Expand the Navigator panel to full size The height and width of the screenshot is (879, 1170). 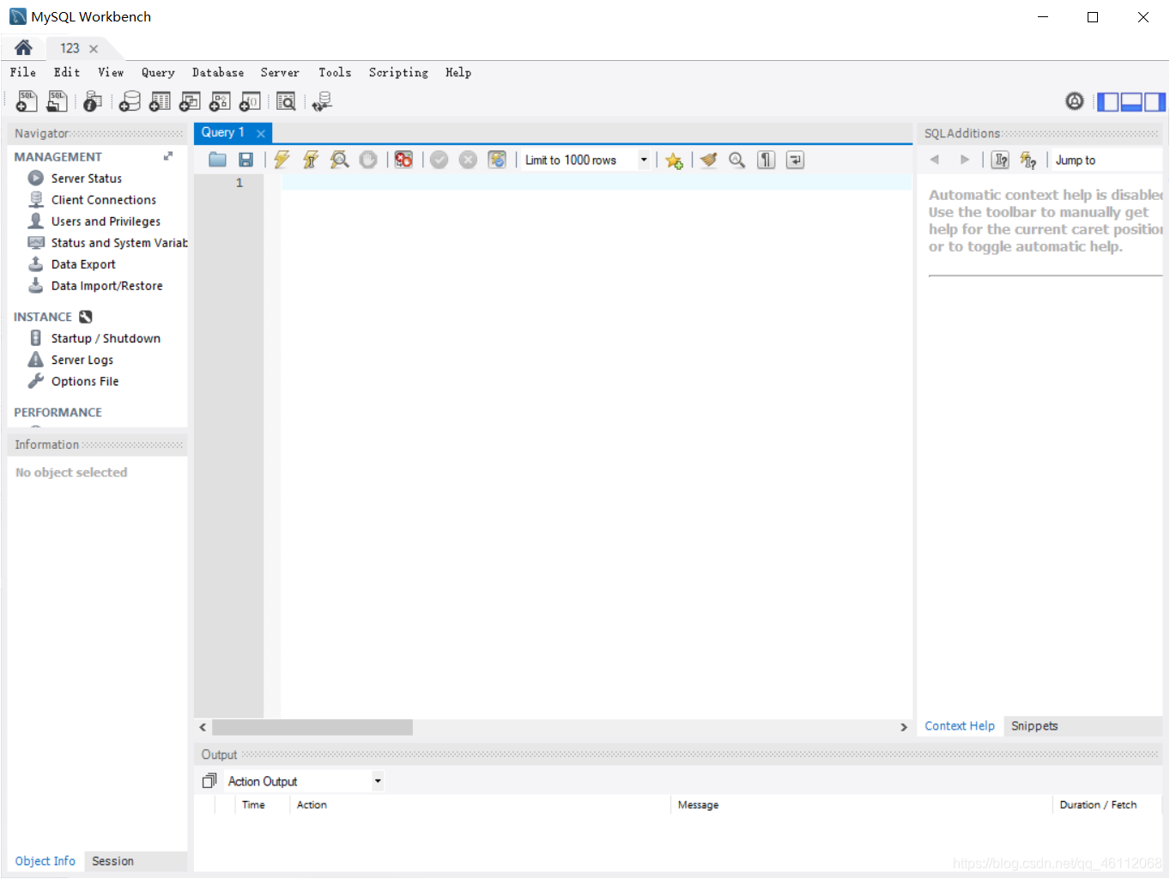click(168, 156)
